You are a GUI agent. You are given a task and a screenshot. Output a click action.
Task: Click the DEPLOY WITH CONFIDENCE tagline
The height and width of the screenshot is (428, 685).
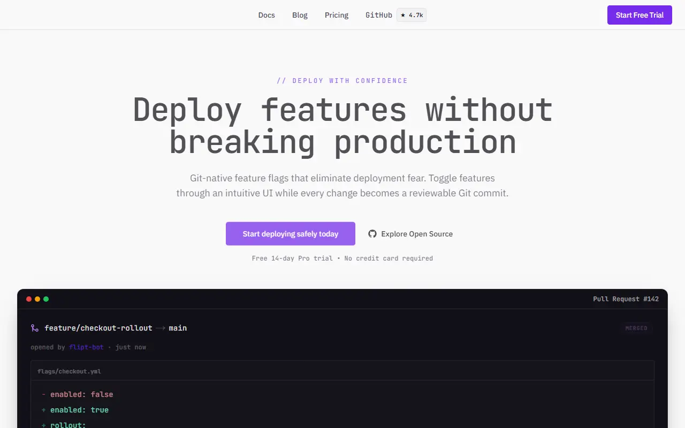click(x=342, y=81)
